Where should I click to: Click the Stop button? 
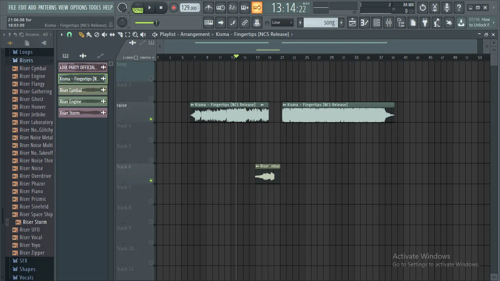tap(161, 7)
